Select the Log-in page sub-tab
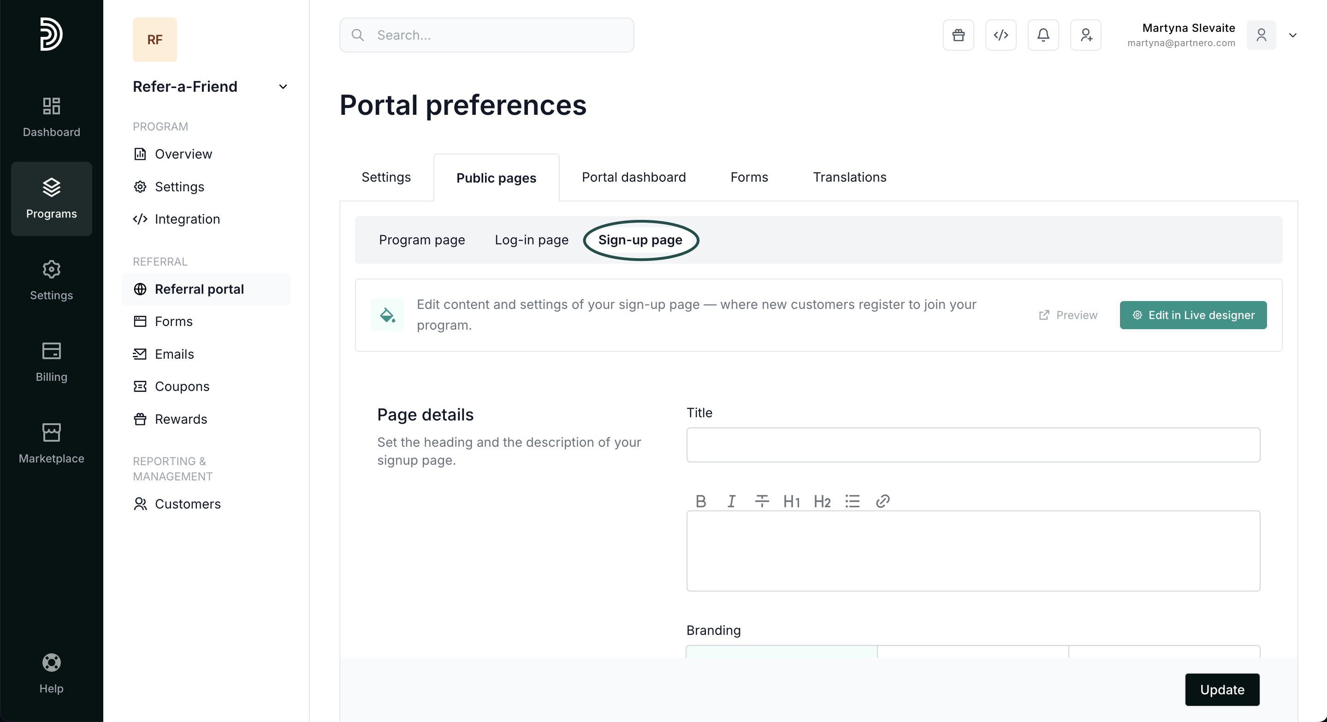 point(531,240)
